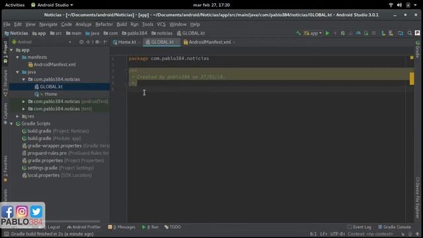Click Collapse All icon in Project panel header
Image resolution: width=423 pixels, height=238 pixels.
tap(88, 42)
